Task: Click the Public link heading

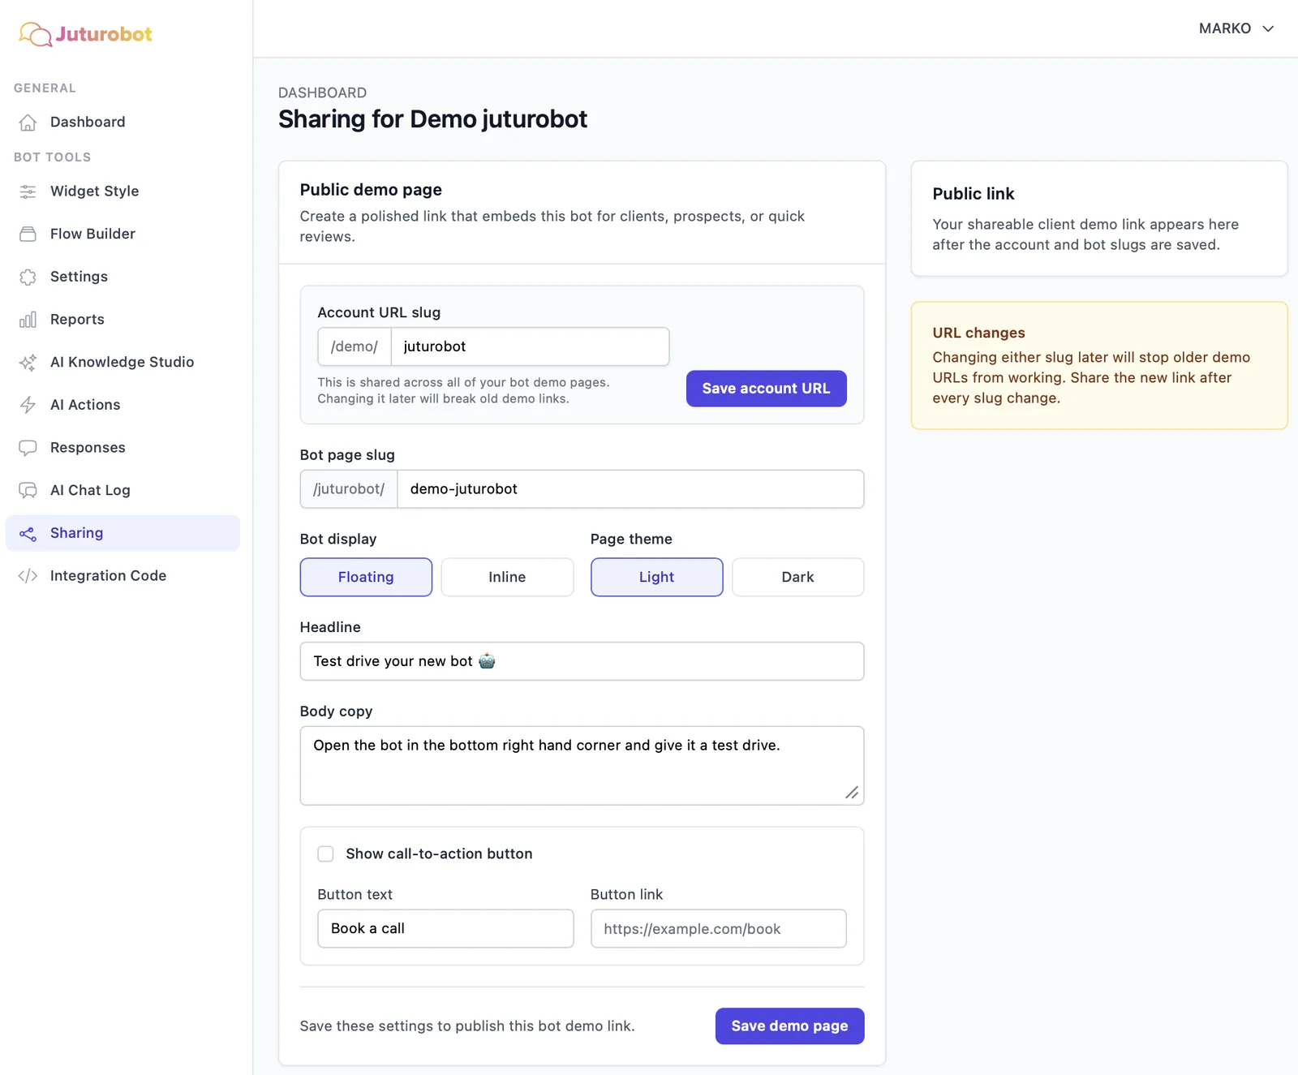Action: 973,194
